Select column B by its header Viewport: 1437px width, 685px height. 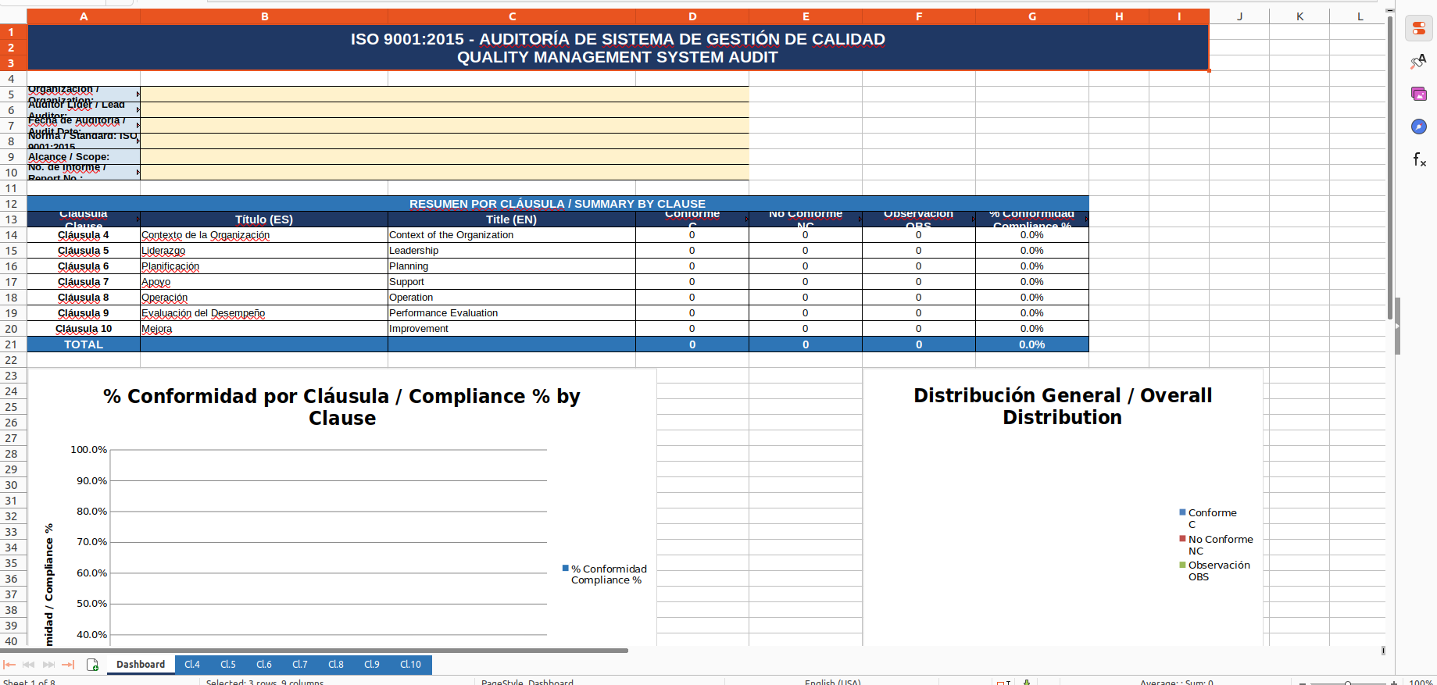[264, 16]
